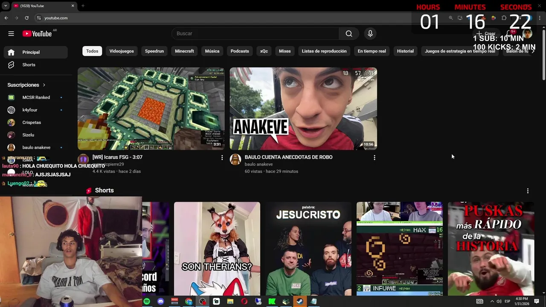This screenshot has height=307, width=546.
Task: Show hidden system tray icons
Action: [492, 301]
